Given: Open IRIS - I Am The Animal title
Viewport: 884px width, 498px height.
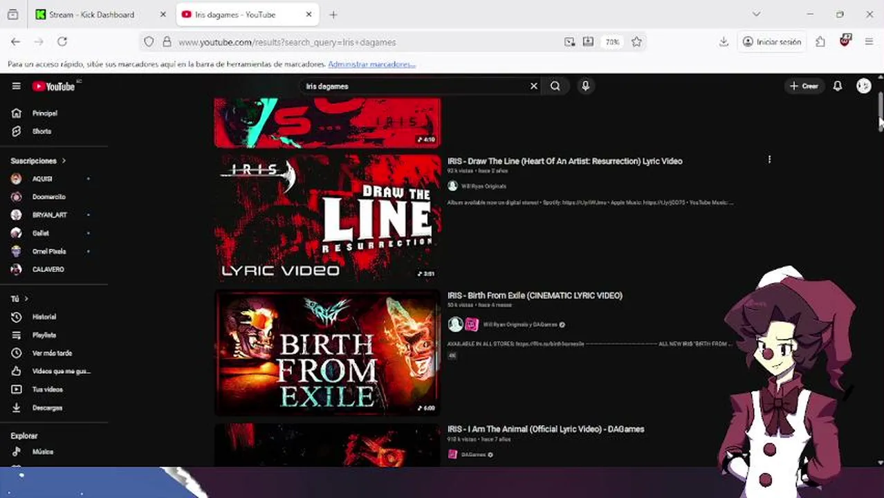Looking at the screenshot, I should [x=546, y=429].
